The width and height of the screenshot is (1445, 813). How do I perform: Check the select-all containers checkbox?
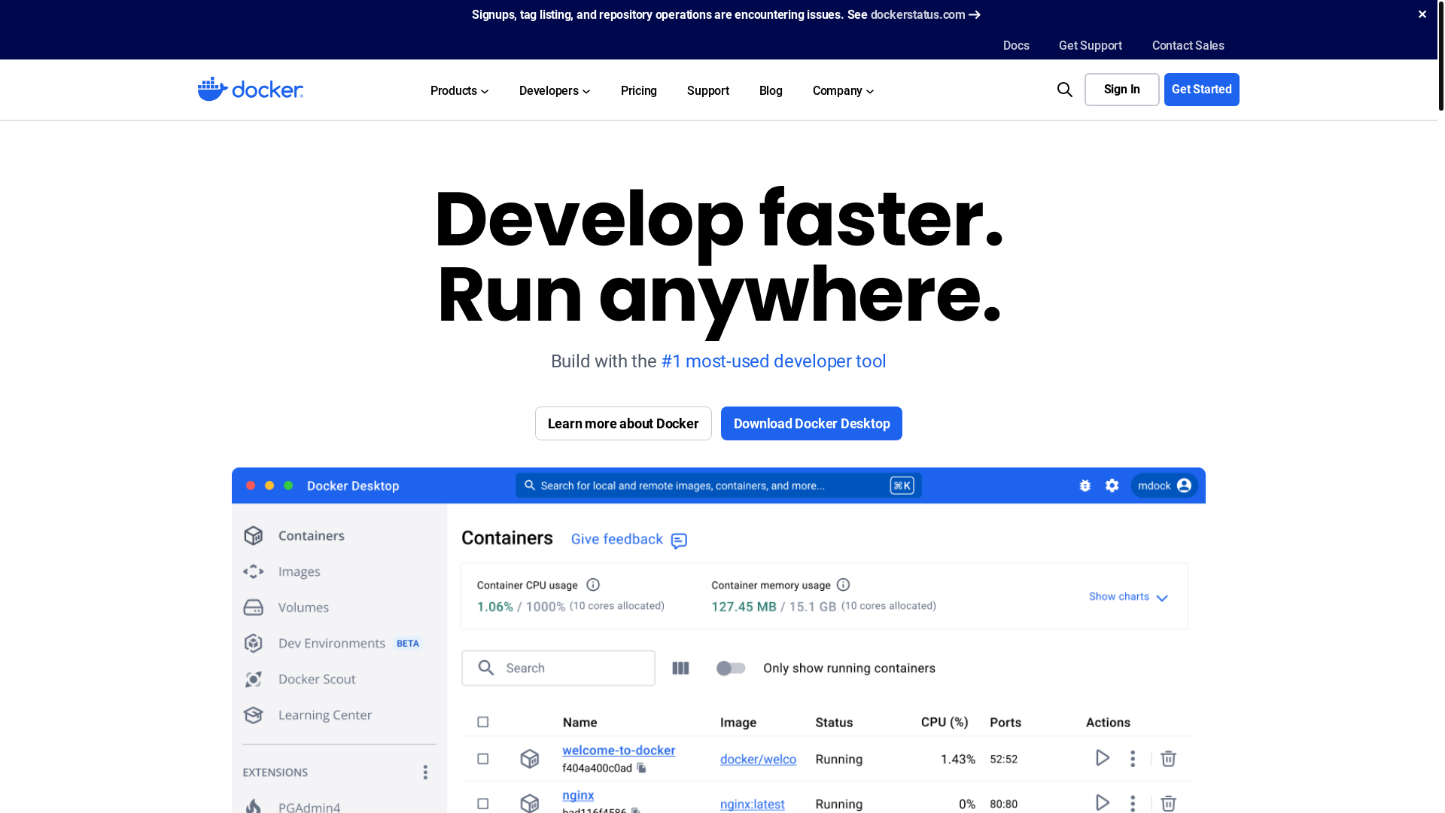(x=483, y=722)
